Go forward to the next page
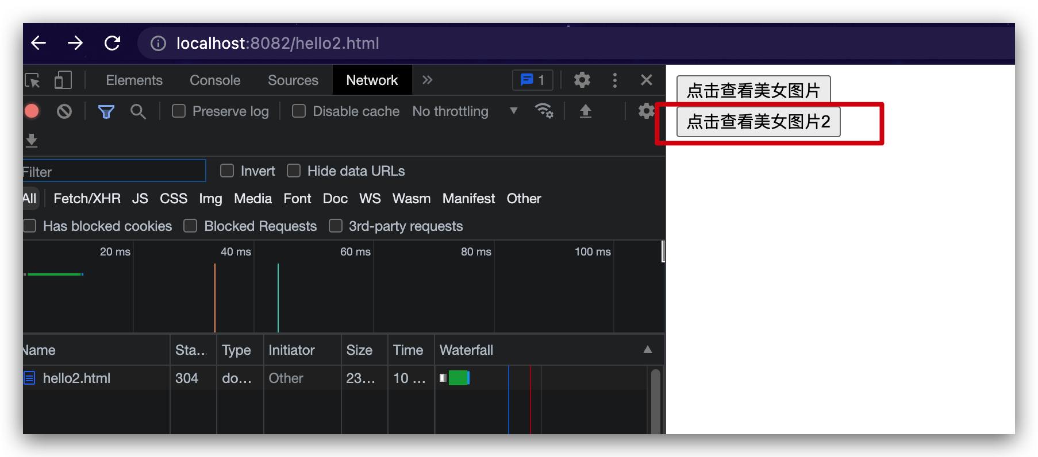1038x457 pixels. 75,43
